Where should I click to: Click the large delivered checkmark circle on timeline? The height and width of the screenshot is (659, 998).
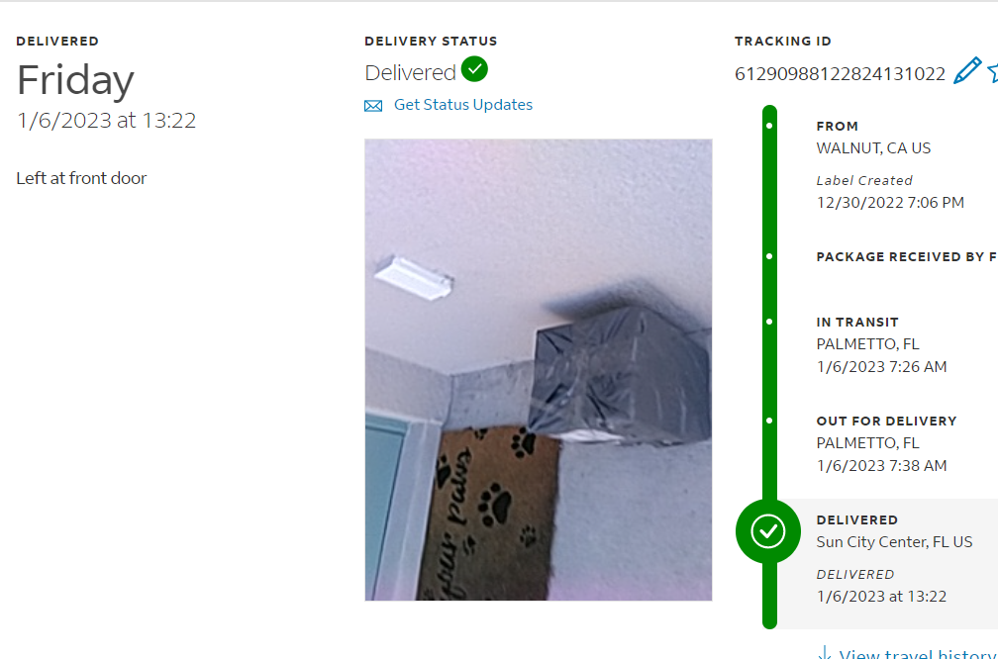[768, 531]
